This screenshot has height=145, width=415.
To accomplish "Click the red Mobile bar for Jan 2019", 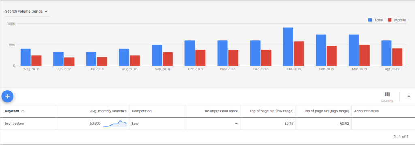I will pos(299,54).
